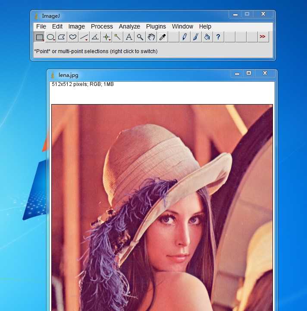Select the Rectangle selection tool
307x311 pixels.
click(39, 37)
